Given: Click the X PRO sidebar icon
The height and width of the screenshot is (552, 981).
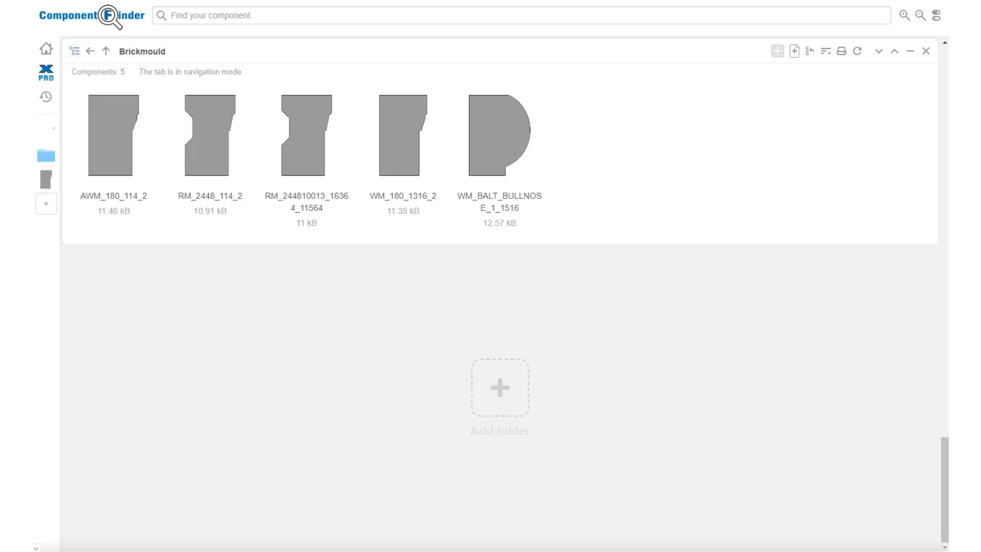Looking at the screenshot, I should [46, 72].
